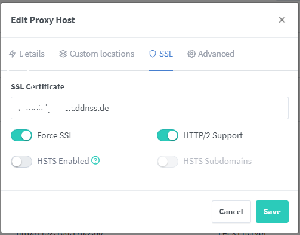Image resolution: width=300 pixels, height=235 pixels.
Task: Close the Edit Proxy Host dialog
Action: point(282,20)
